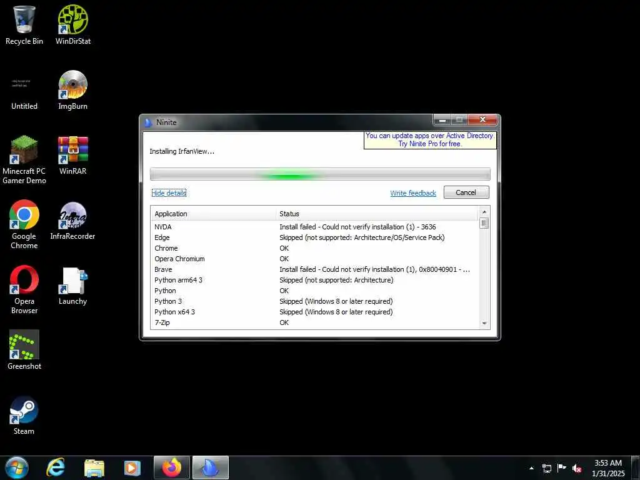Select the Opera Chromium row
The width and height of the screenshot is (640, 480).
point(315,258)
